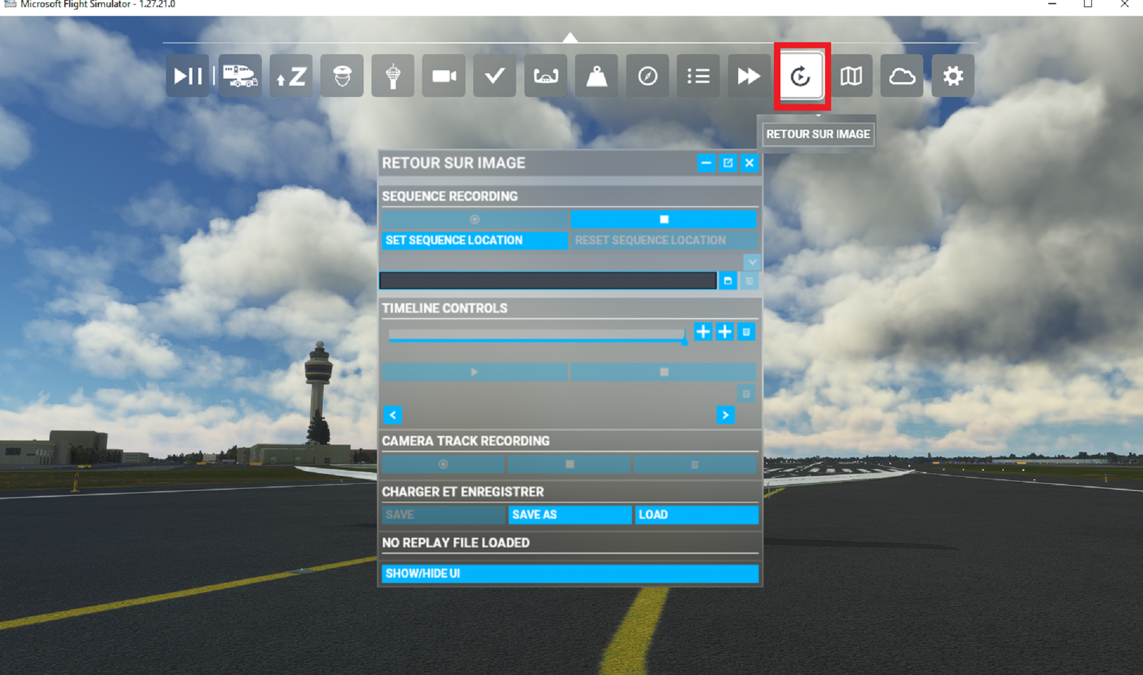The height and width of the screenshot is (675, 1143).
Task: Open the ATC control tower panel
Action: point(393,76)
